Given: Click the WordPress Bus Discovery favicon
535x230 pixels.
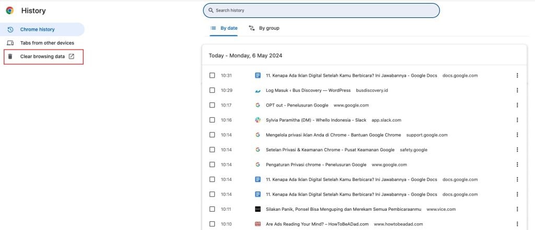Looking at the screenshot, I should 258,90.
